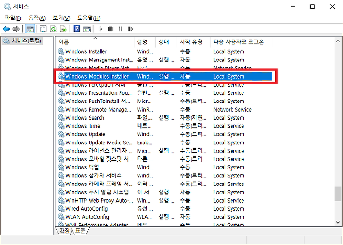This screenshot has height=245, width=343.
Task: Sort by the 시작 유형 column header
Action: point(193,42)
